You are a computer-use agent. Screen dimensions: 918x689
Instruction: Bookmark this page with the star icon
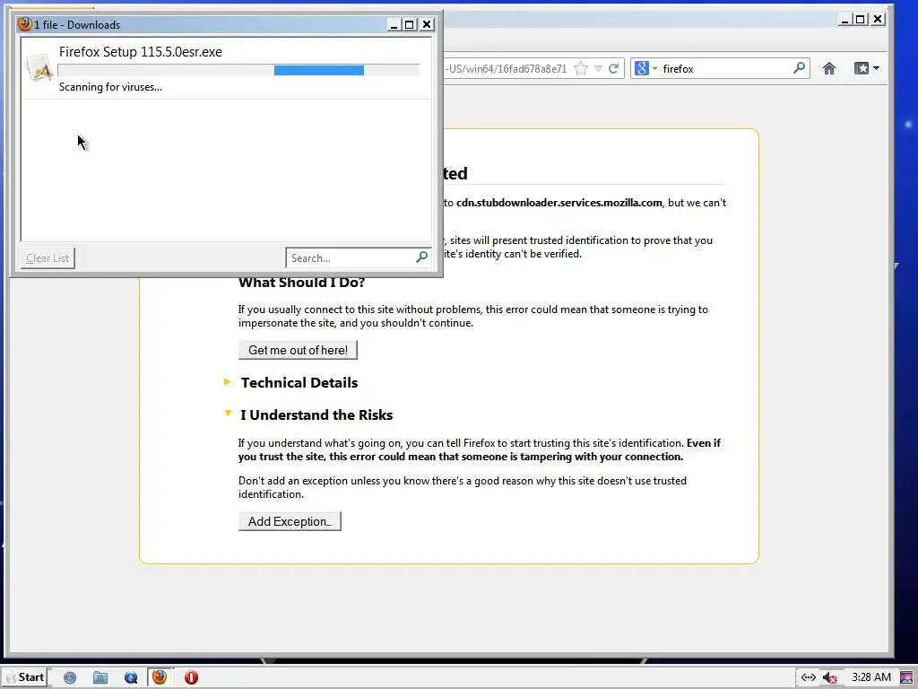[581, 68]
